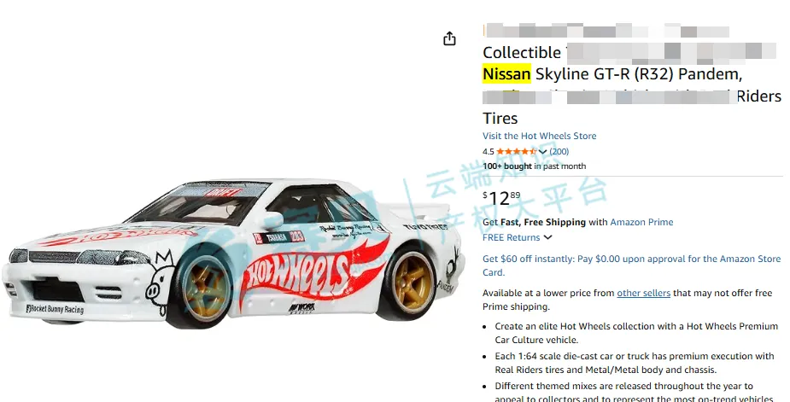The width and height of the screenshot is (790, 402).
Task: Click the Fast, Free Shipping text
Action: tap(543, 222)
